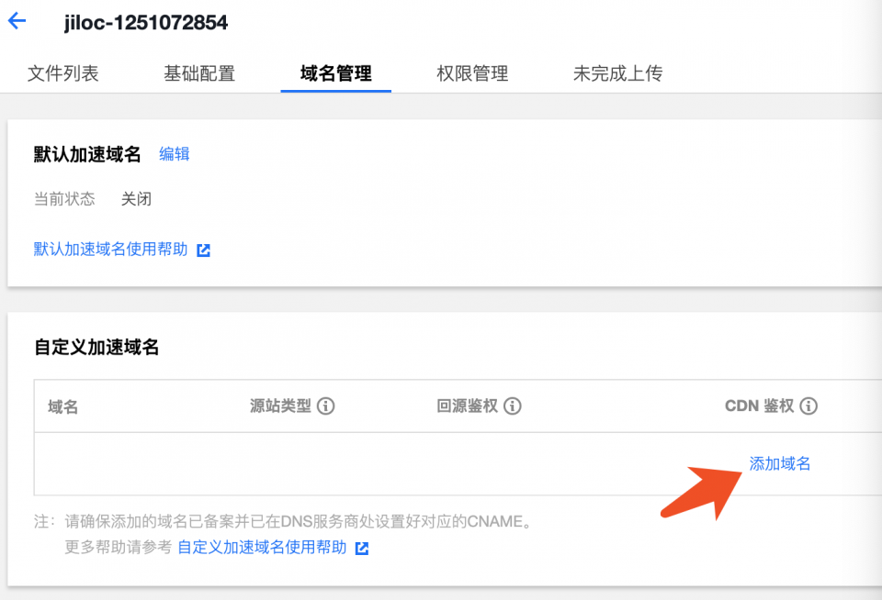The height and width of the screenshot is (600, 882).
Task: Show info tooltip for CDN 鉴权
Action: click(x=808, y=406)
